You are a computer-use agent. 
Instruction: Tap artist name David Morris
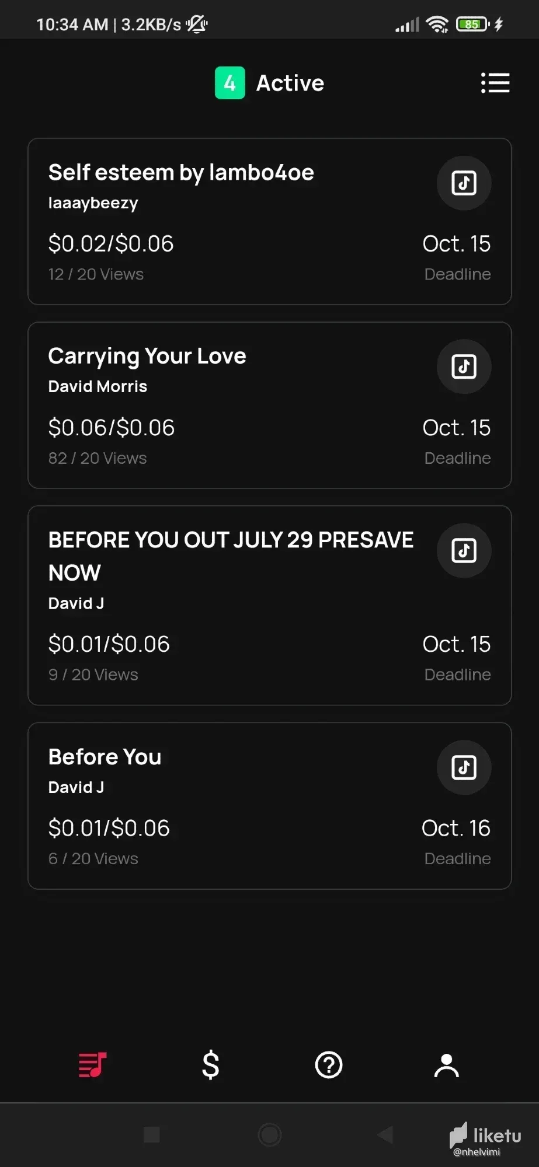[98, 386]
